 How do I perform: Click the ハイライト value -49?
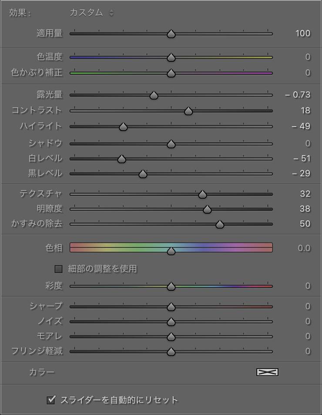coord(301,126)
